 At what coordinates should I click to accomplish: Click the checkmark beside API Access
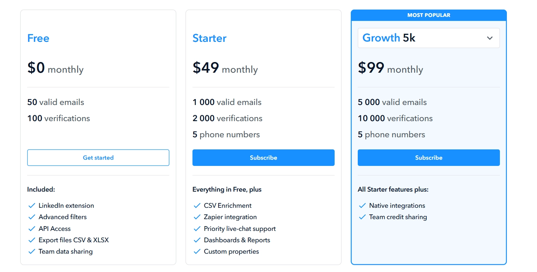tap(32, 229)
